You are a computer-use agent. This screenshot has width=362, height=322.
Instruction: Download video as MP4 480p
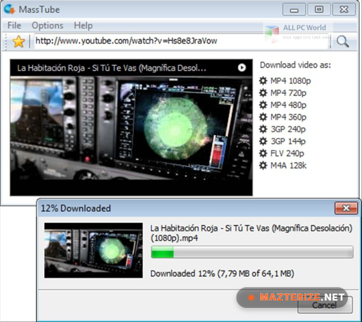tap(288, 105)
